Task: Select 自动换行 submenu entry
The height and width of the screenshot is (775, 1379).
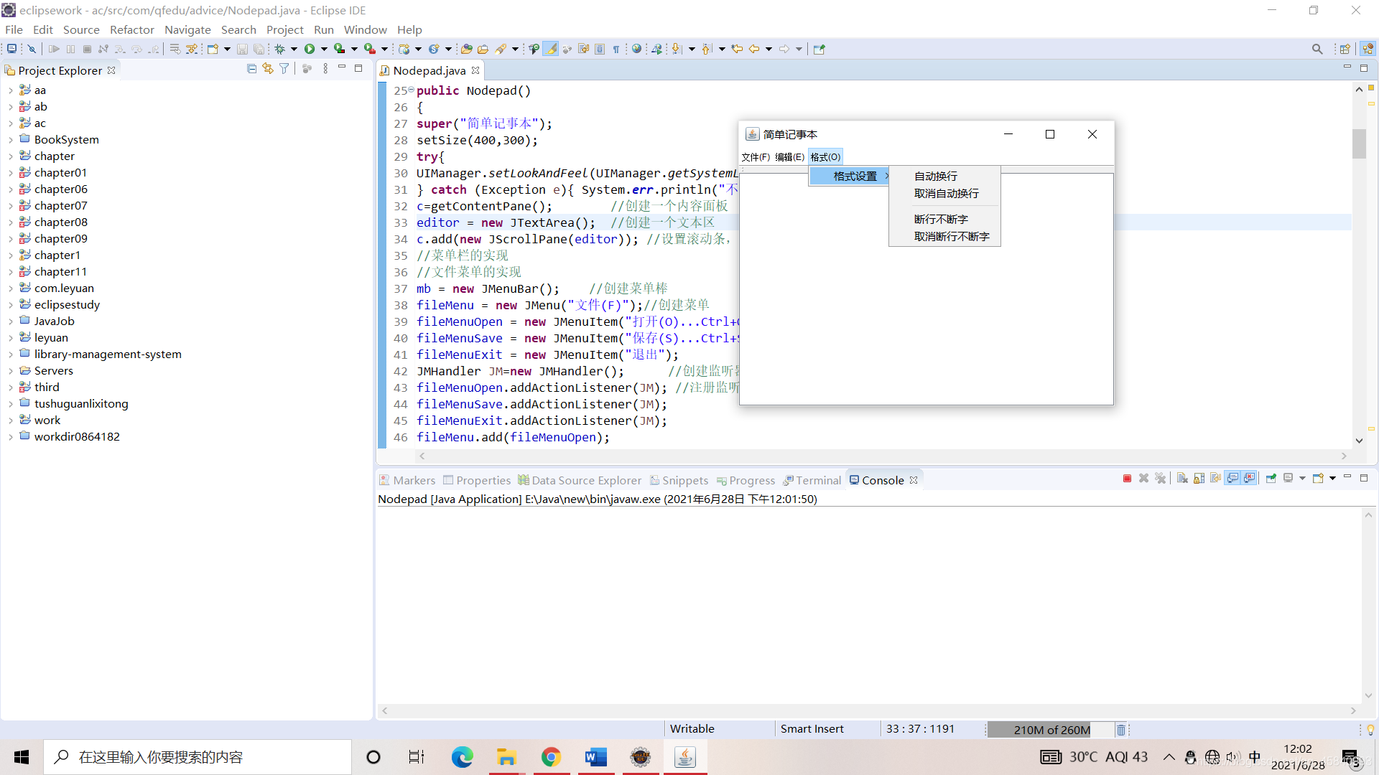Action: click(x=944, y=177)
